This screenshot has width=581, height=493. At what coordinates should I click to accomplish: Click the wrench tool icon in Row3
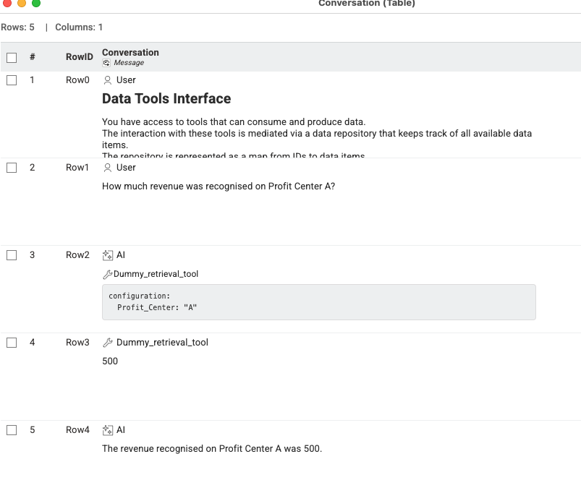(108, 343)
